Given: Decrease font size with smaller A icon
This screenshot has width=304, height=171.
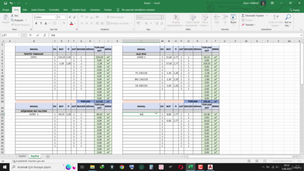Looking at the screenshot, I should [x=75, y=17].
